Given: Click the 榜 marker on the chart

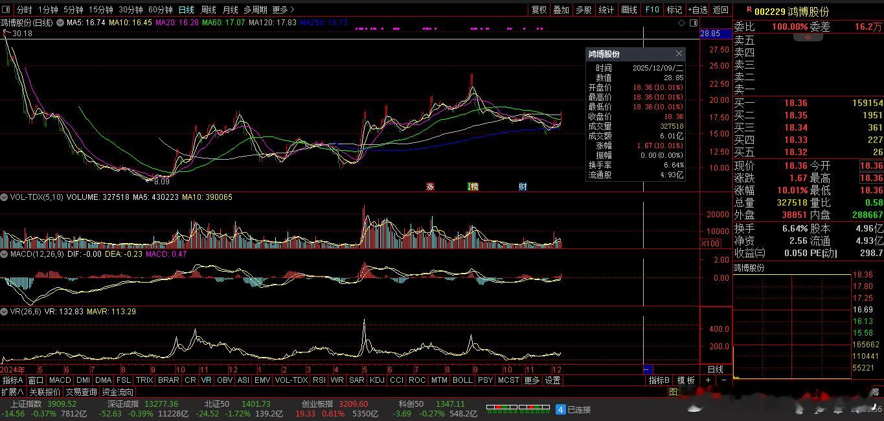Looking at the screenshot, I should 473,186.
